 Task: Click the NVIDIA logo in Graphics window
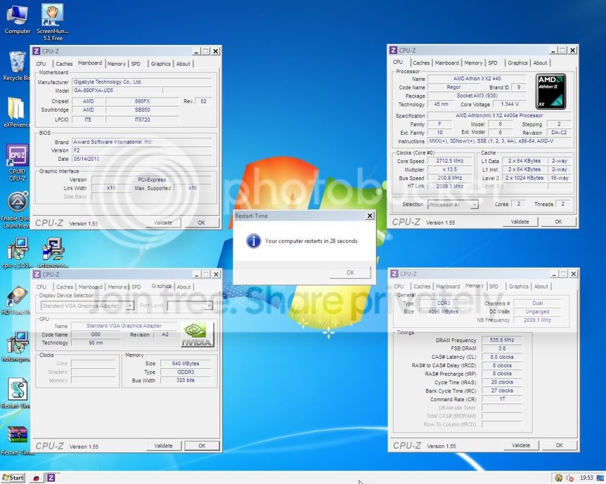click(197, 334)
